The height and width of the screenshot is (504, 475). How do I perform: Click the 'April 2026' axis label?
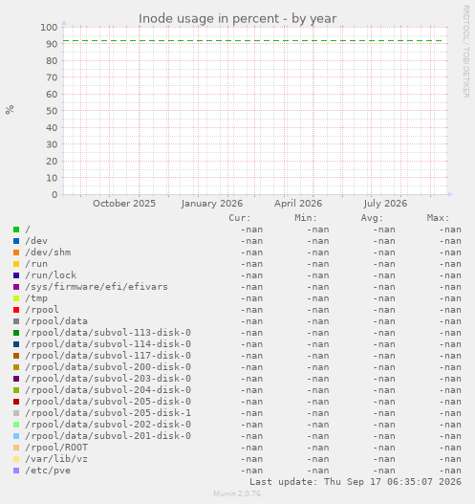point(298,204)
